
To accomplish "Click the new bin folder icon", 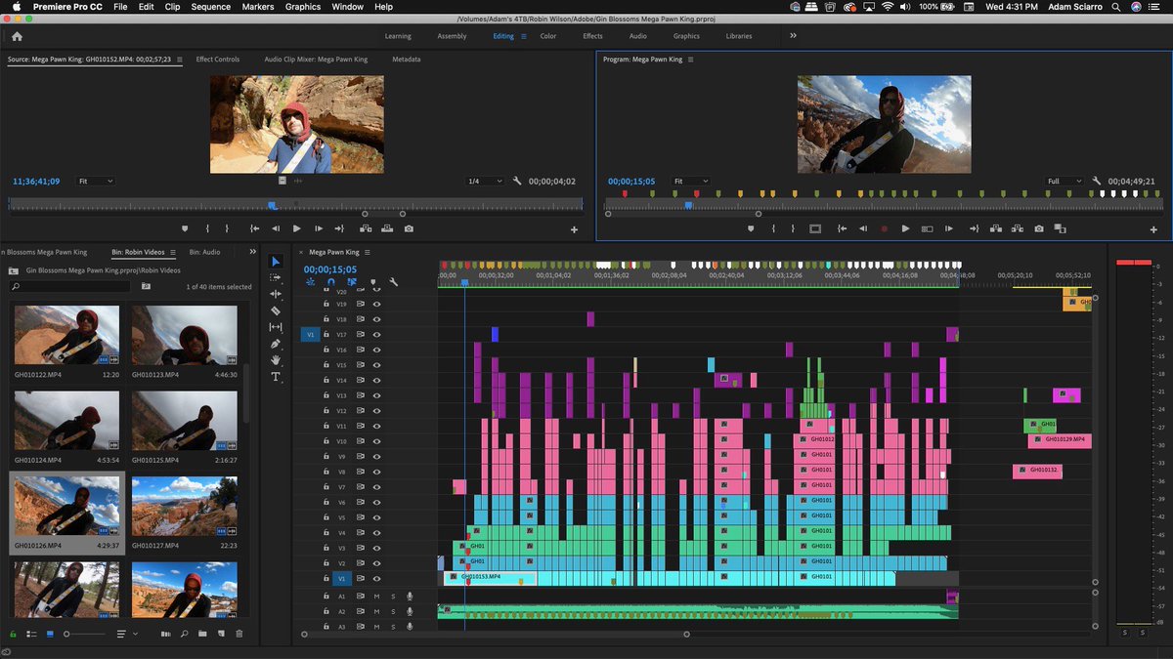I will [202, 634].
